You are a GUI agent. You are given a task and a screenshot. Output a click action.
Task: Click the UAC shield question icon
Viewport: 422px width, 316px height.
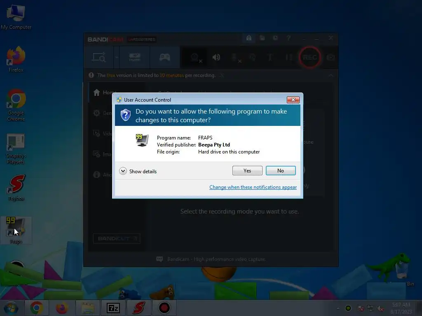coord(125,115)
